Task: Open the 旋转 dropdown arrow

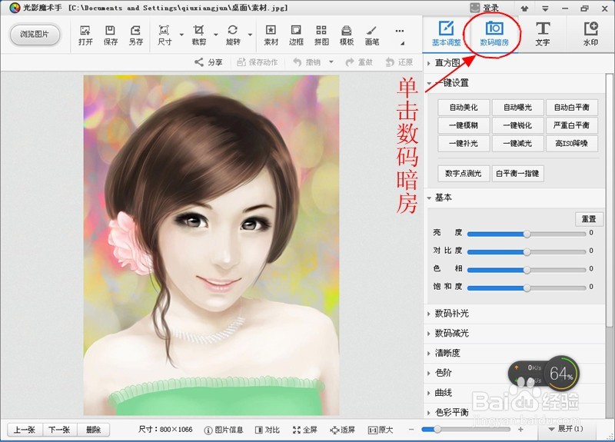Action: coord(250,35)
